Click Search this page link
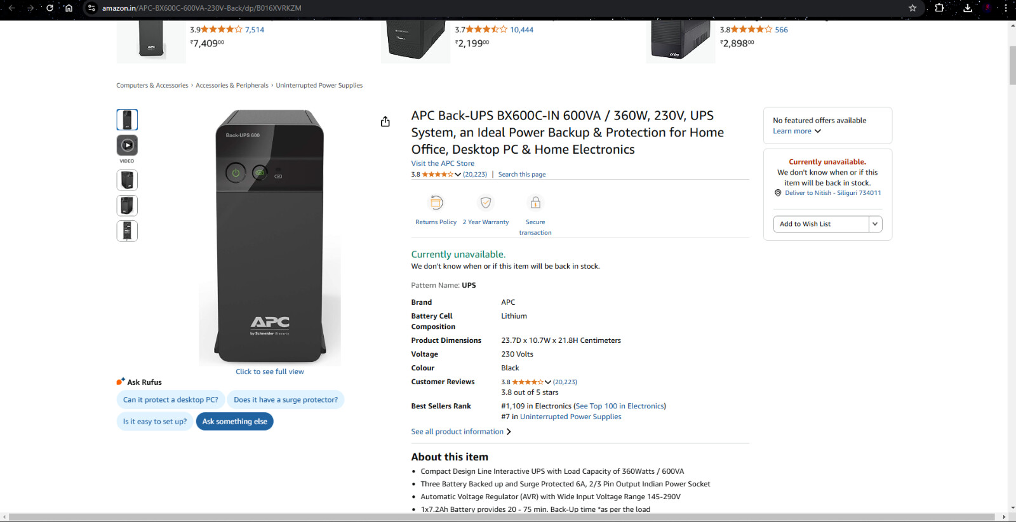 tap(522, 175)
